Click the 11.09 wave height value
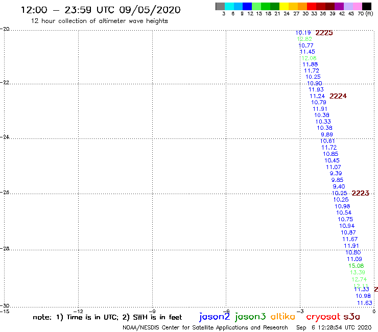 pyautogui.click(x=355, y=259)
